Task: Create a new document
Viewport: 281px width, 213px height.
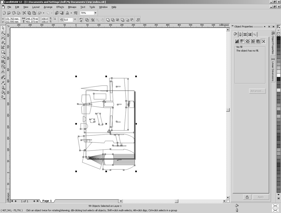Action: click(x=4, y=13)
